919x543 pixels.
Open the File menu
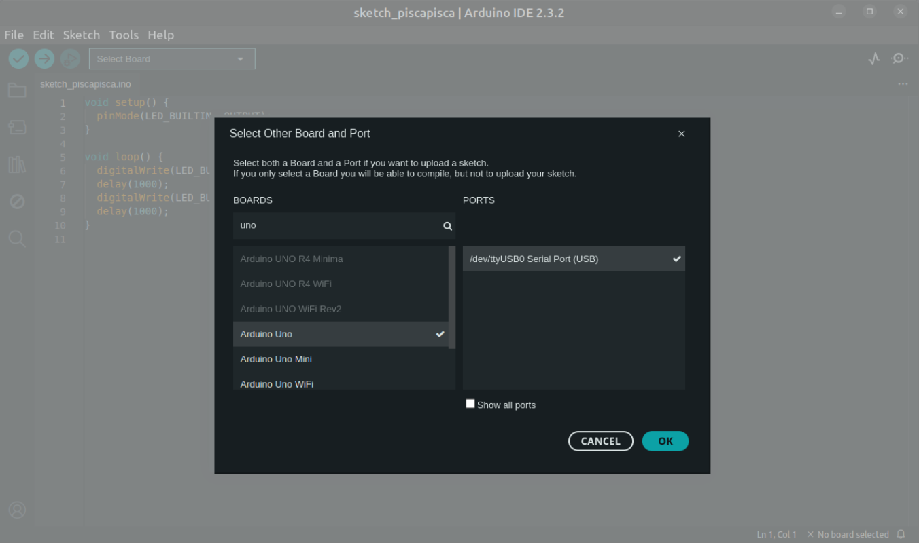click(14, 35)
